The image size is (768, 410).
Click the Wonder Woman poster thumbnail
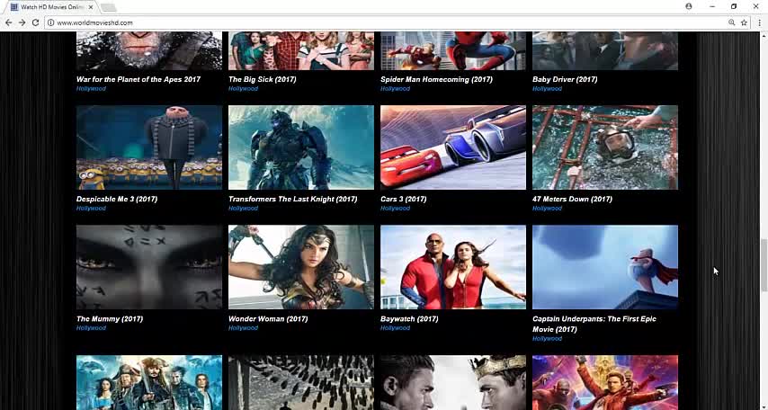(x=300, y=267)
